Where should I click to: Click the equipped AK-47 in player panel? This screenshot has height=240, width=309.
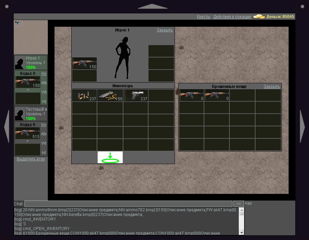click(x=84, y=64)
